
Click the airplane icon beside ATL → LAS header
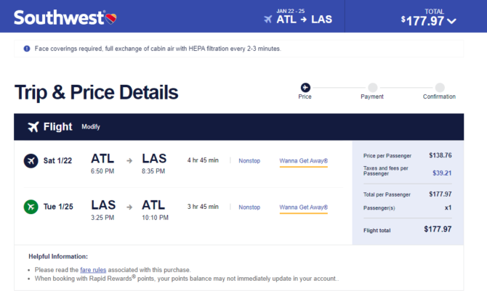pyautogui.click(x=268, y=19)
